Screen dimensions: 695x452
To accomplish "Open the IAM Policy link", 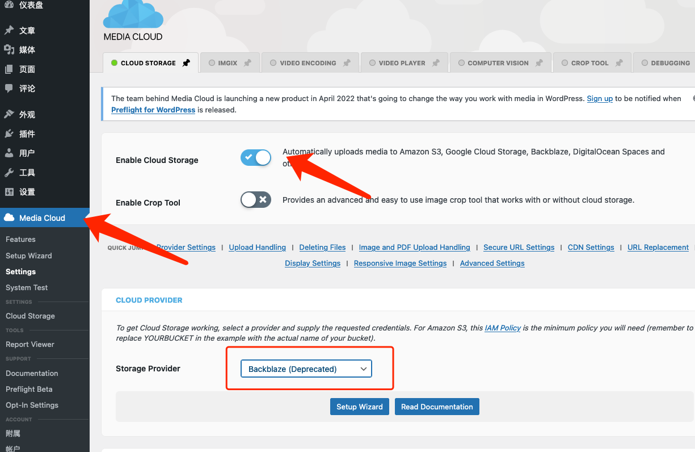I will (x=502, y=328).
